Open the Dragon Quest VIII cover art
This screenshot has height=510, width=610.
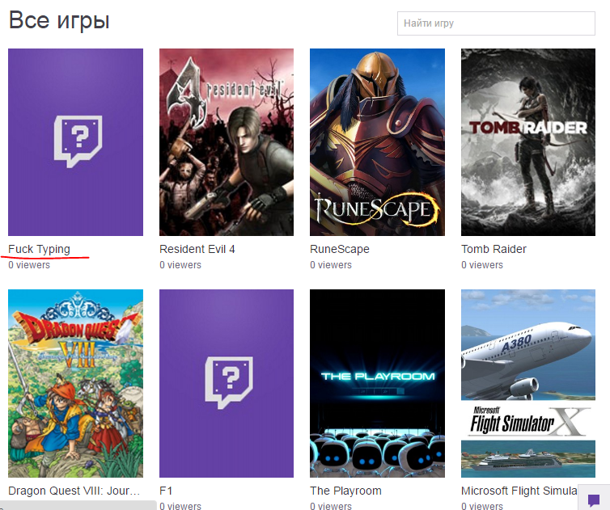click(x=75, y=383)
